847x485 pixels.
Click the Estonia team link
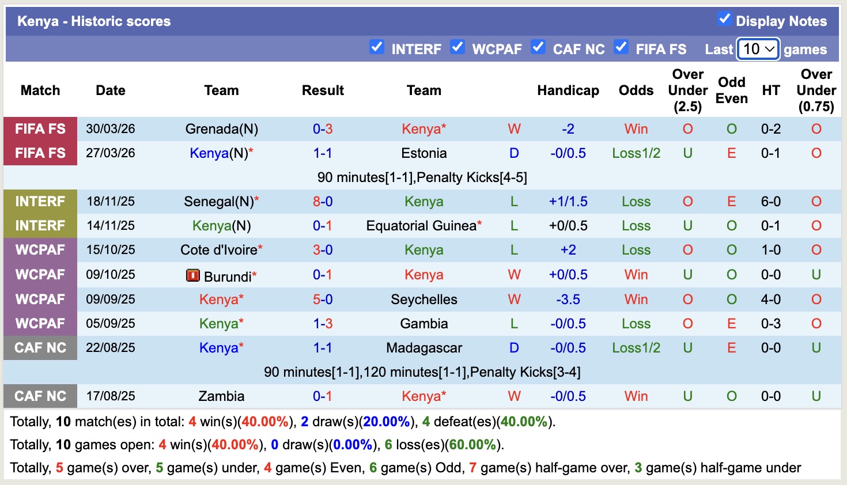[424, 153]
